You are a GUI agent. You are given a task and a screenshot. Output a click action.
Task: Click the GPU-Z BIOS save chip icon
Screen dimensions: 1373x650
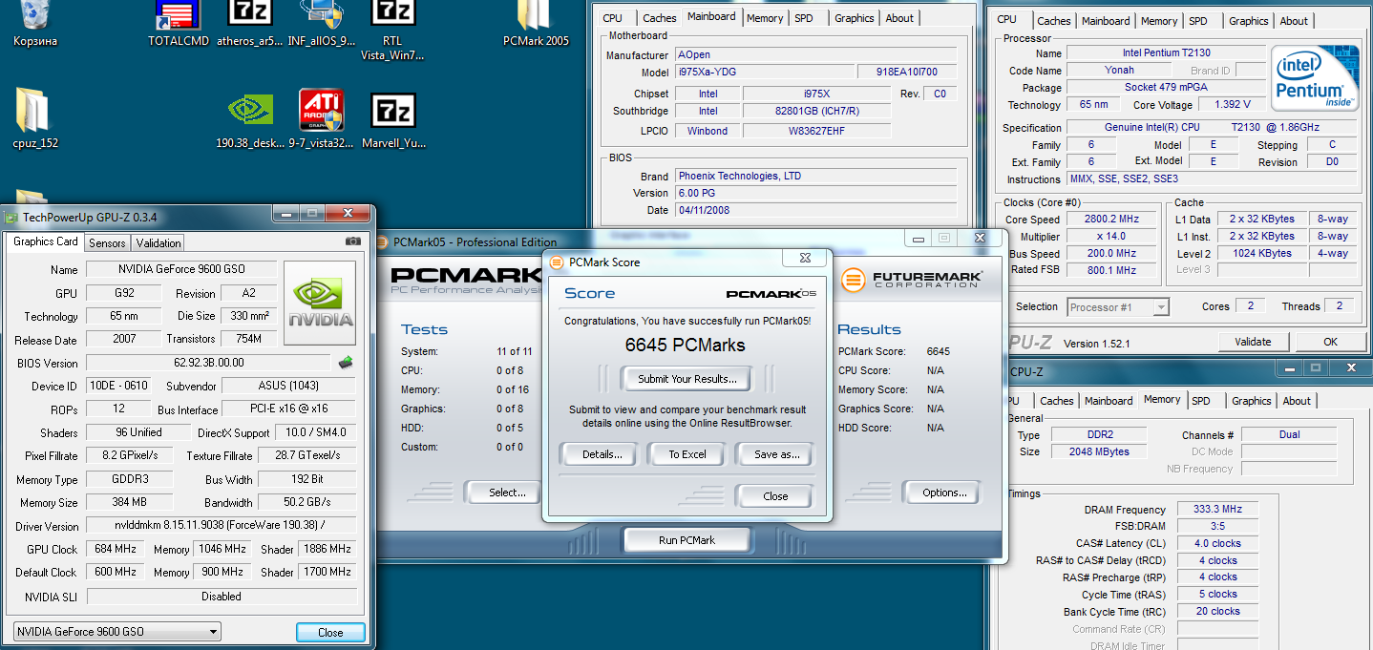point(348,362)
